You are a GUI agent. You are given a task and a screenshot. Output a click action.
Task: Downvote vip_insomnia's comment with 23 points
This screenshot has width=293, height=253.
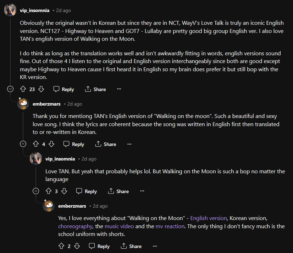pyautogui.click(x=41, y=89)
